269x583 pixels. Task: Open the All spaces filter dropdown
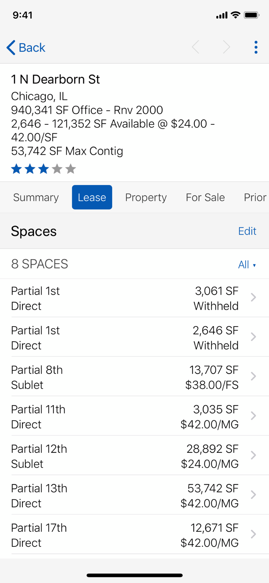[x=247, y=265]
